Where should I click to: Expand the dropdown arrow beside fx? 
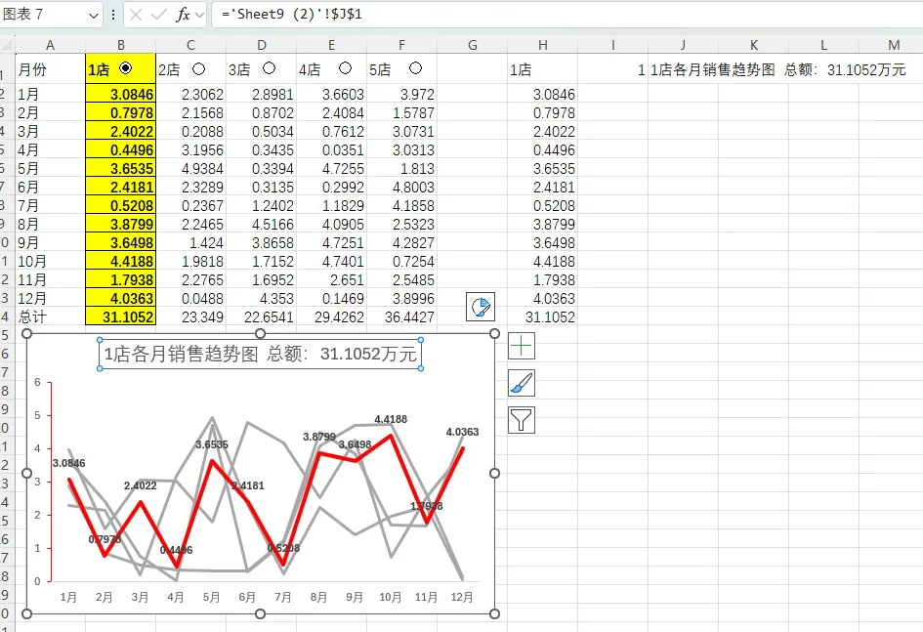pos(199,15)
